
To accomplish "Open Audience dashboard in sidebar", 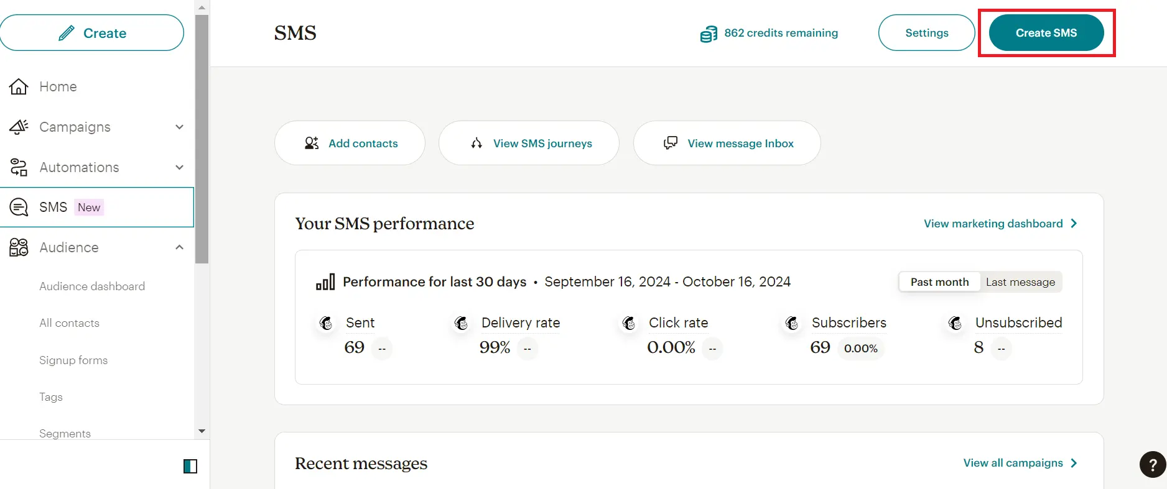I will click(x=92, y=286).
